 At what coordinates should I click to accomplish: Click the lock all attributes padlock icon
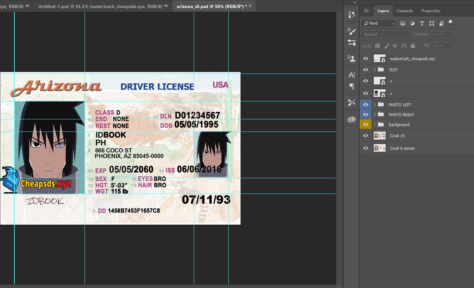413,46
